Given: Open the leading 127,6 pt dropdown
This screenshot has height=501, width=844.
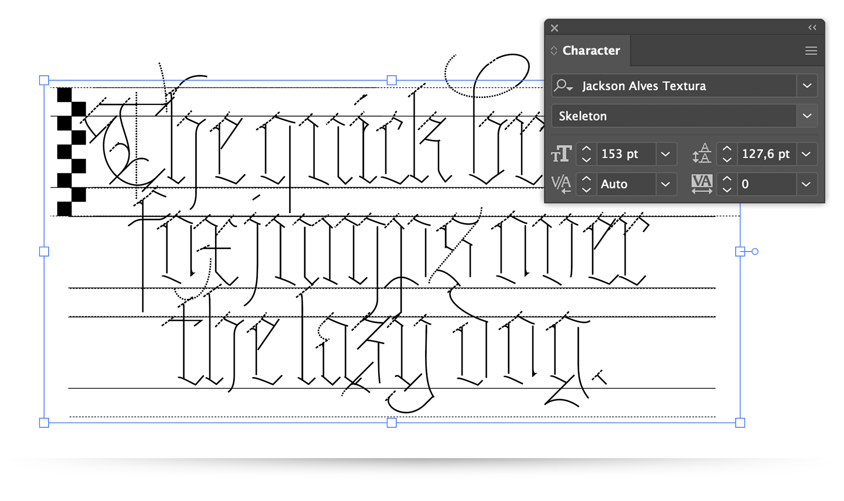Looking at the screenshot, I should (806, 154).
